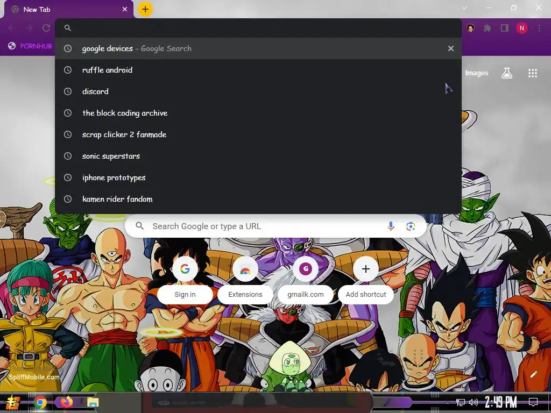The image size is (551, 413).
Task: Open File Explorer from the taskbar
Action: pyautogui.click(x=93, y=402)
